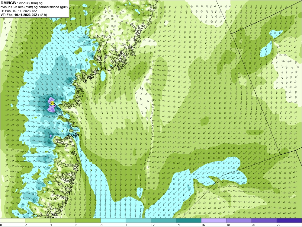Select the 20-22 m/s violet legend swatch
302x227 pixels.
[264, 220]
